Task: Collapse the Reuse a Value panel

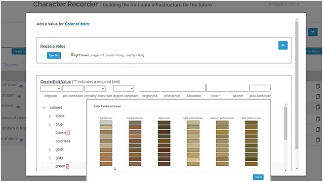Action: (x=283, y=45)
